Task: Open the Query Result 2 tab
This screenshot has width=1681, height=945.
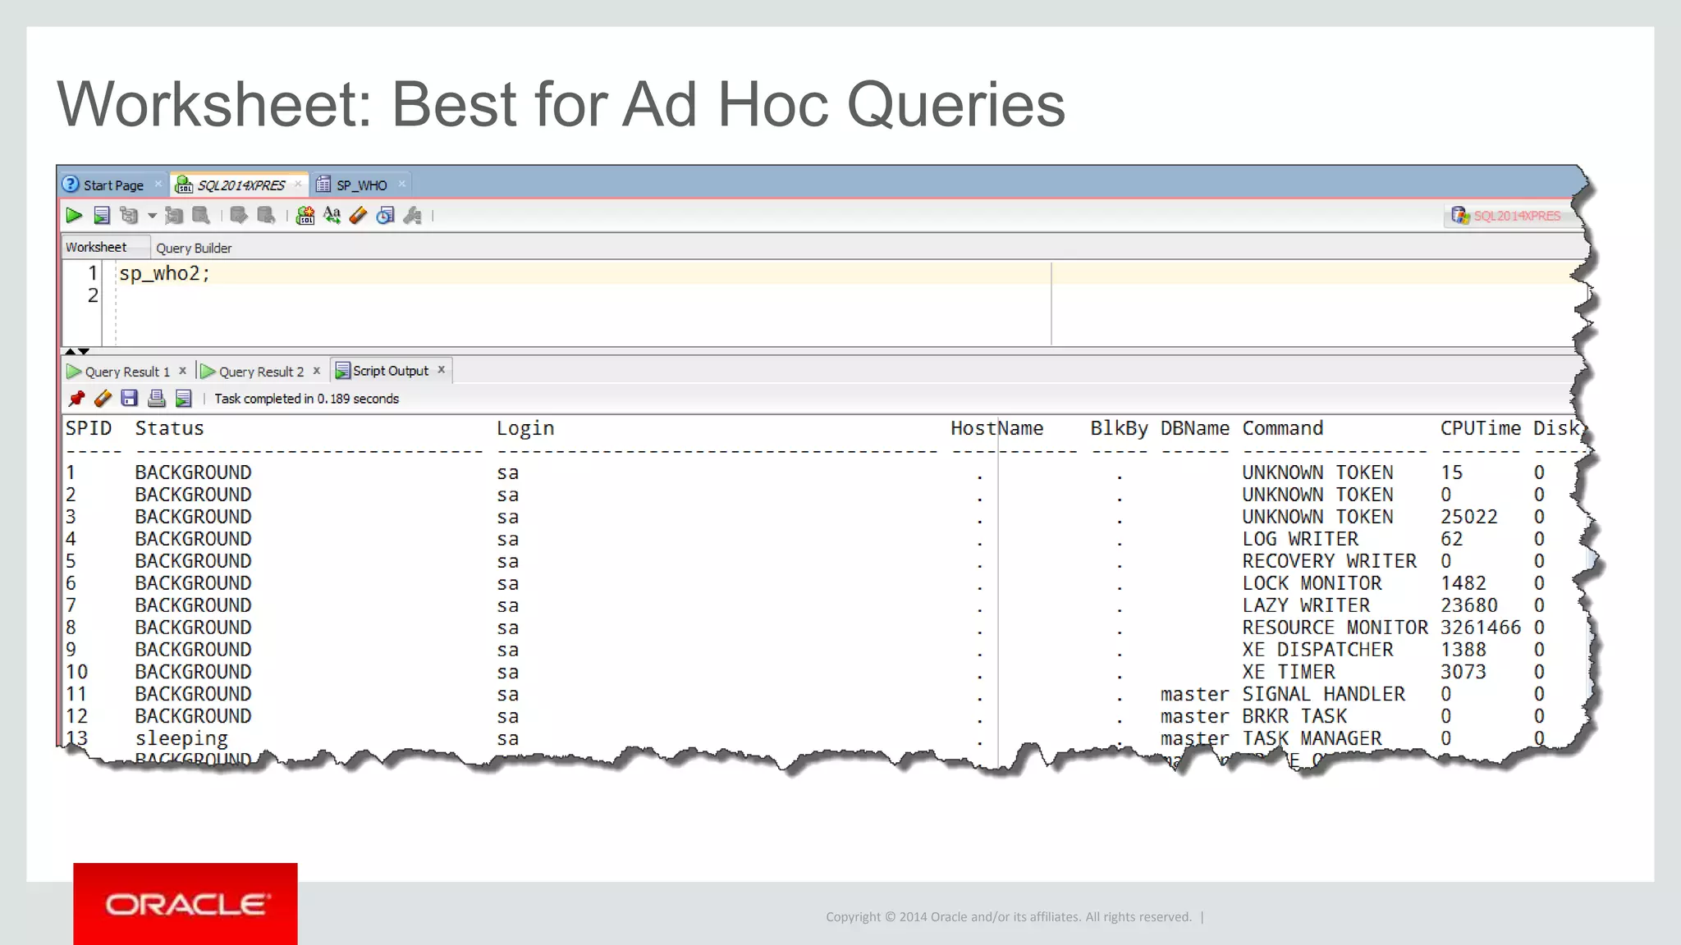Action: point(261,372)
